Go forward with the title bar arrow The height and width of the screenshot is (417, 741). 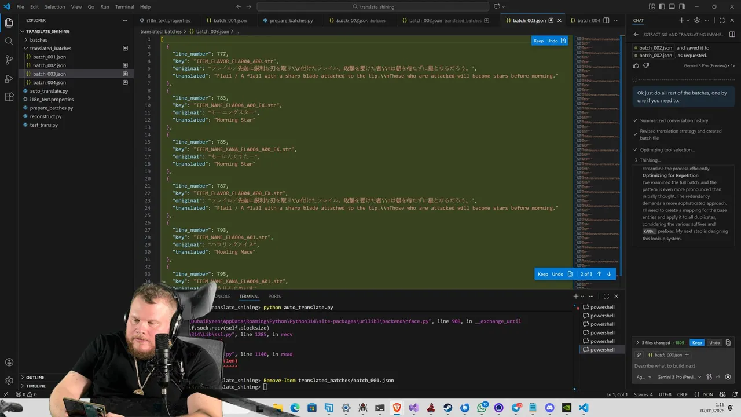(x=248, y=6)
